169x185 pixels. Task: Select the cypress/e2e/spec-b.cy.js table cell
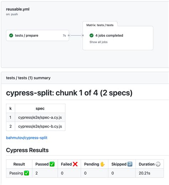(40, 126)
